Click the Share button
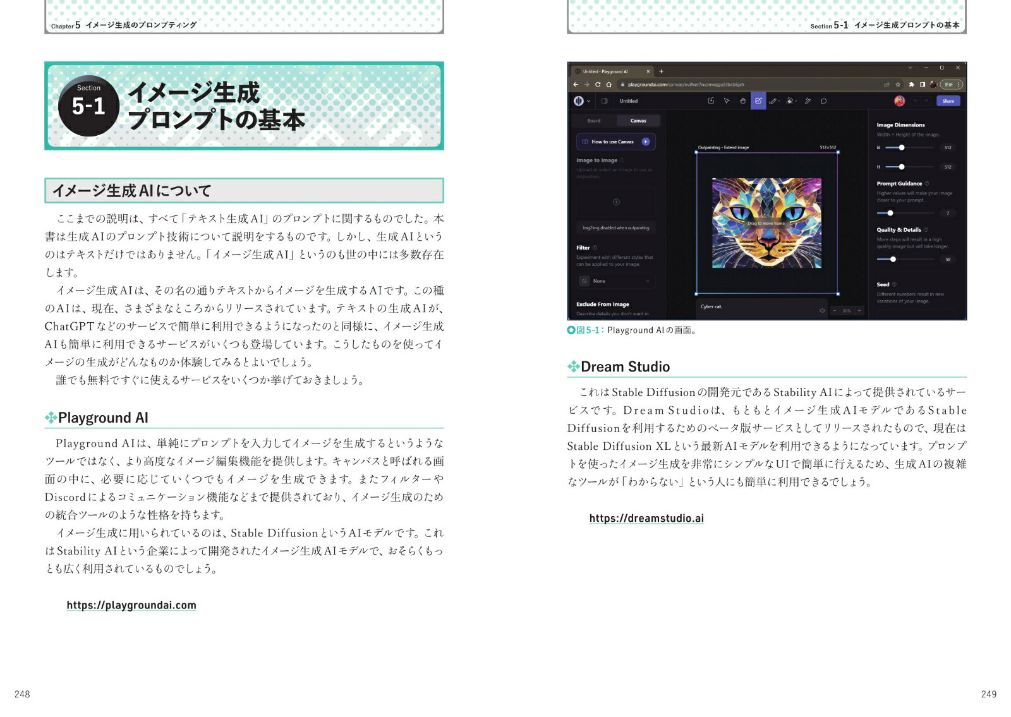This screenshot has height=717, width=1011. [x=948, y=101]
